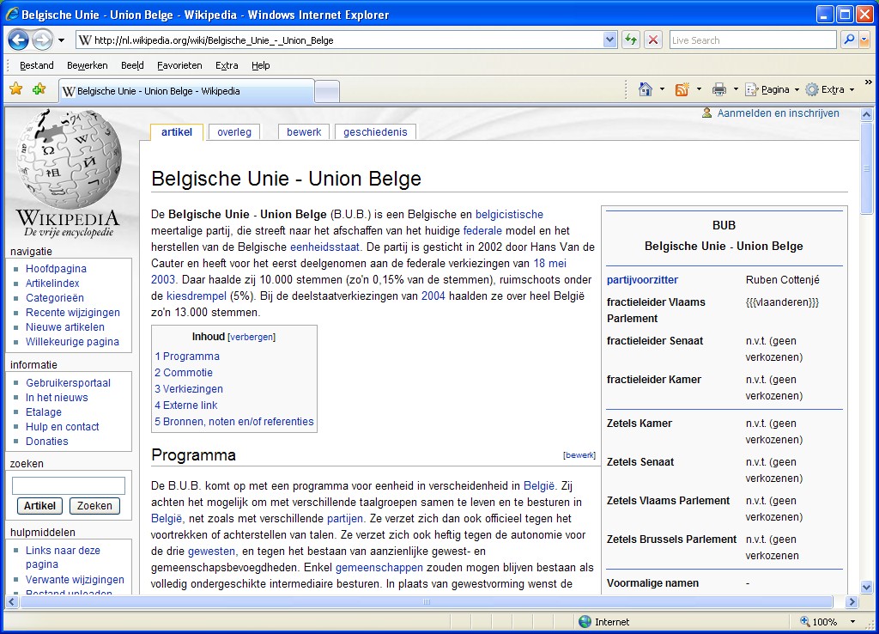Screen dimensions: 879x634
Task: Click the Print icon in toolbar
Action: [719, 89]
